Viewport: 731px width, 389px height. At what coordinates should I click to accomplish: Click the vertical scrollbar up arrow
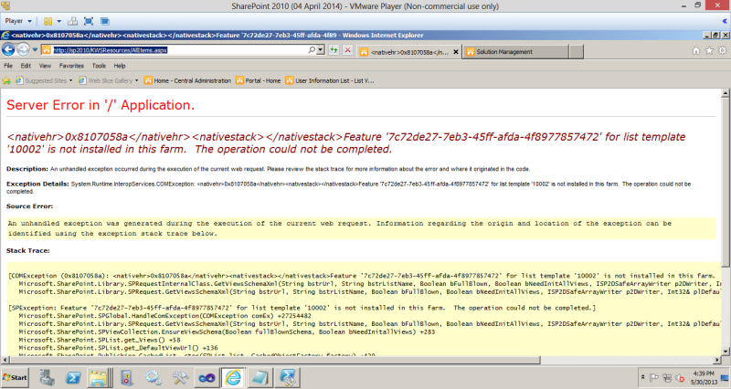[x=726, y=93]
